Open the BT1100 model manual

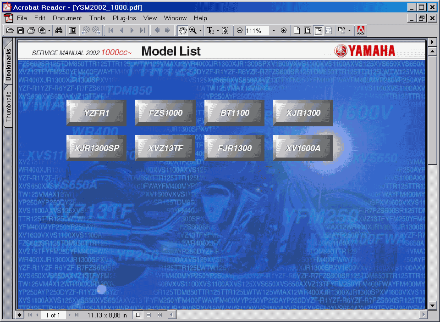(234, 113)
